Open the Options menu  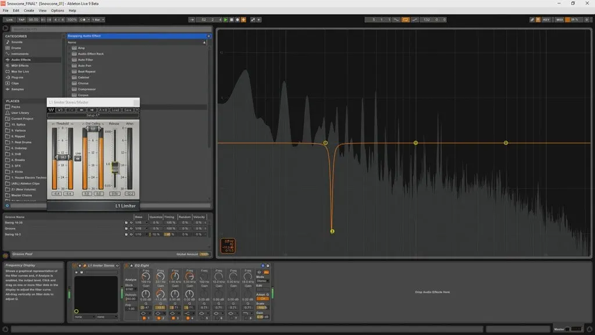58,10
